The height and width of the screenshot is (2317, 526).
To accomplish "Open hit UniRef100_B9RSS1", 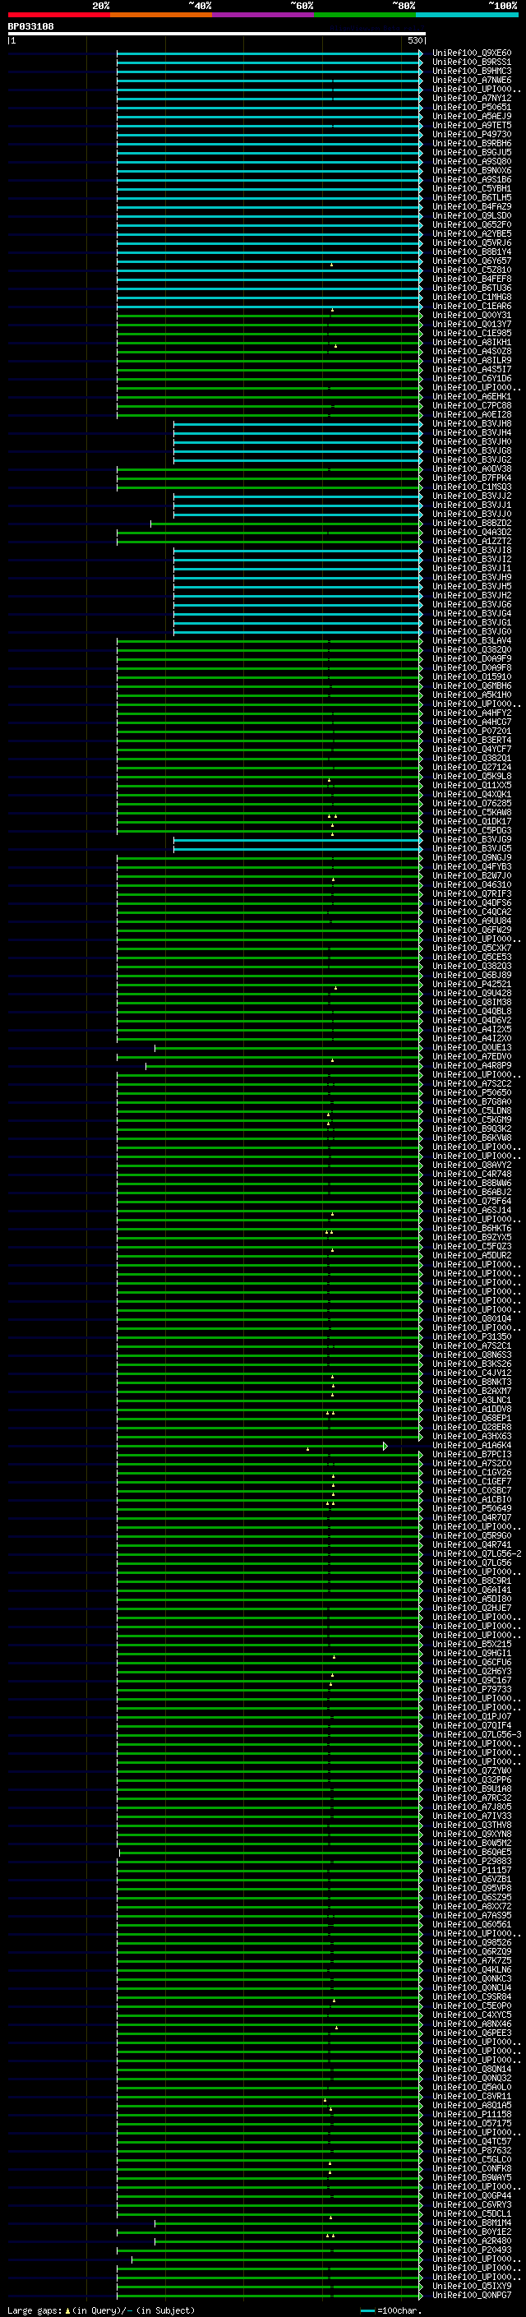I will pyautogui.click(x=471, y=62).
